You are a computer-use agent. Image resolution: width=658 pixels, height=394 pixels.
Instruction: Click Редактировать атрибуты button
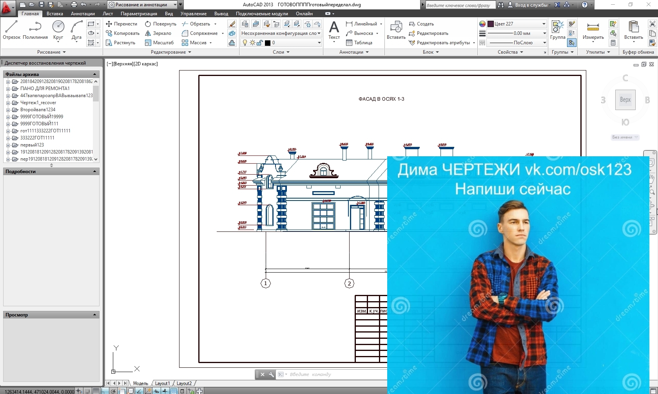tap(439, 43)
